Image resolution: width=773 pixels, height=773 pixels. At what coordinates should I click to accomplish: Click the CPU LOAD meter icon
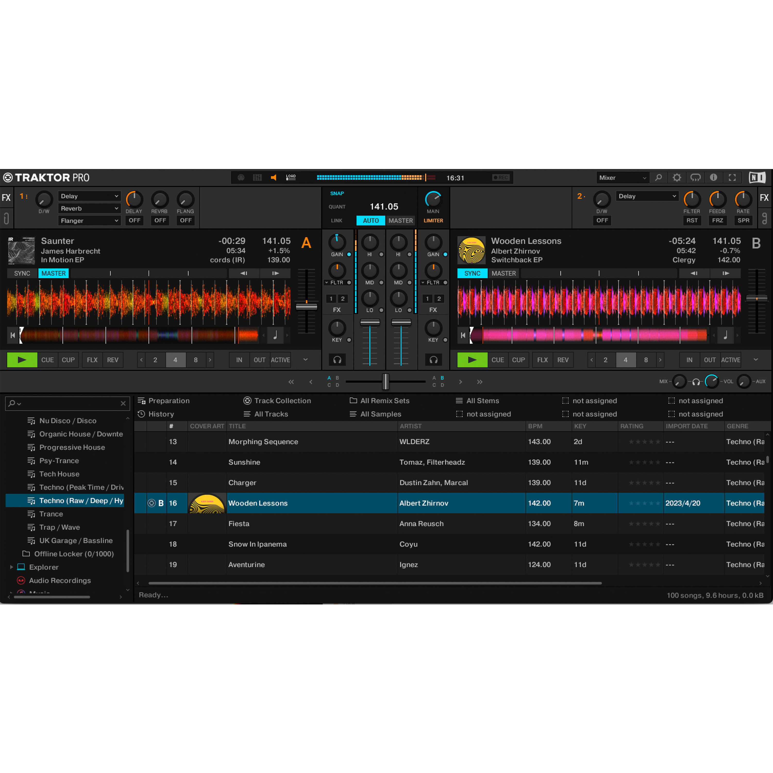point(291,178)
